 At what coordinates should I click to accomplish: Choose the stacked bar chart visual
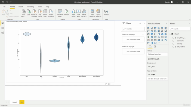click(148, 28)
